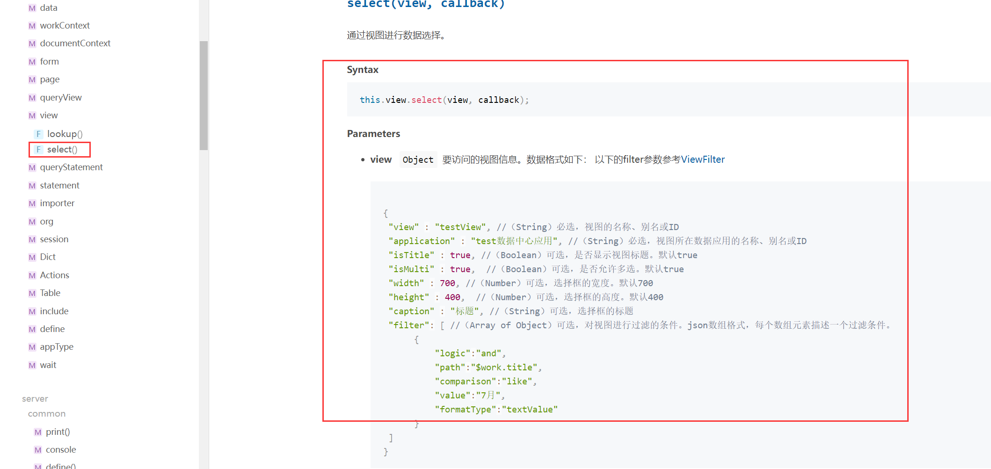Select the select() function entry

tap(62, 150)
